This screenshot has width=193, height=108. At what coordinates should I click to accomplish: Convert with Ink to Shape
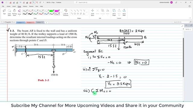(114, 12)
